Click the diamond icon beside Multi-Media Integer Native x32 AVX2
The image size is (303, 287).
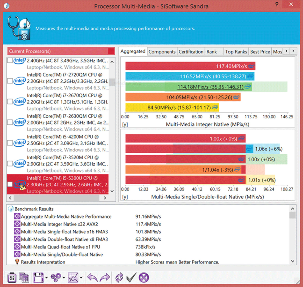click(x=17, y=224)
